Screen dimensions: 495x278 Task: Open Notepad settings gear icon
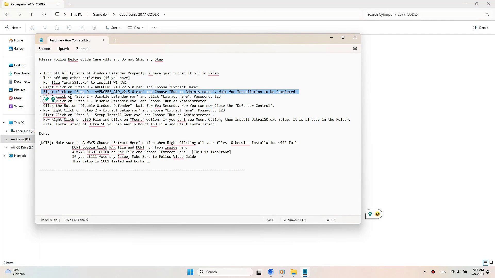click(x=355, y=48)
